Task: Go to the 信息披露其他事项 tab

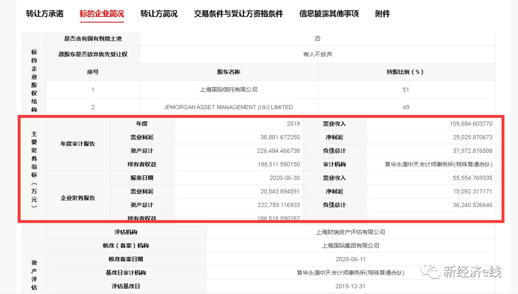Action: coord(329,14)
